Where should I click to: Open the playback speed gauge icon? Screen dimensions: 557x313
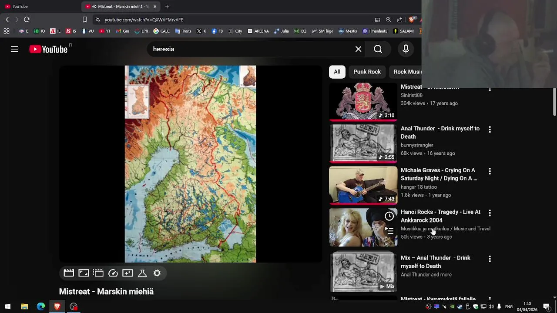point(113,273)
